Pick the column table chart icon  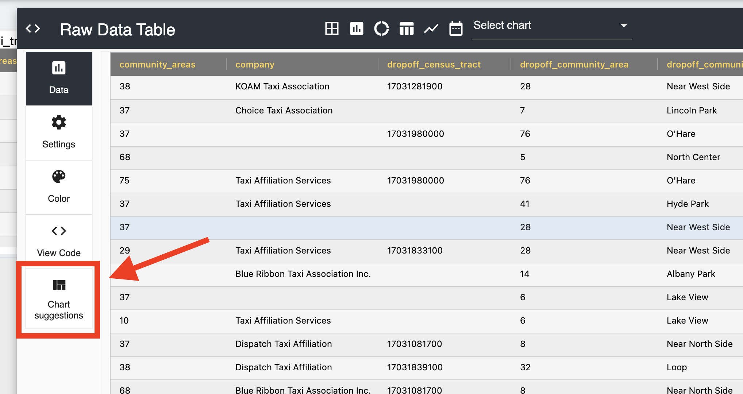click(407, 28)
